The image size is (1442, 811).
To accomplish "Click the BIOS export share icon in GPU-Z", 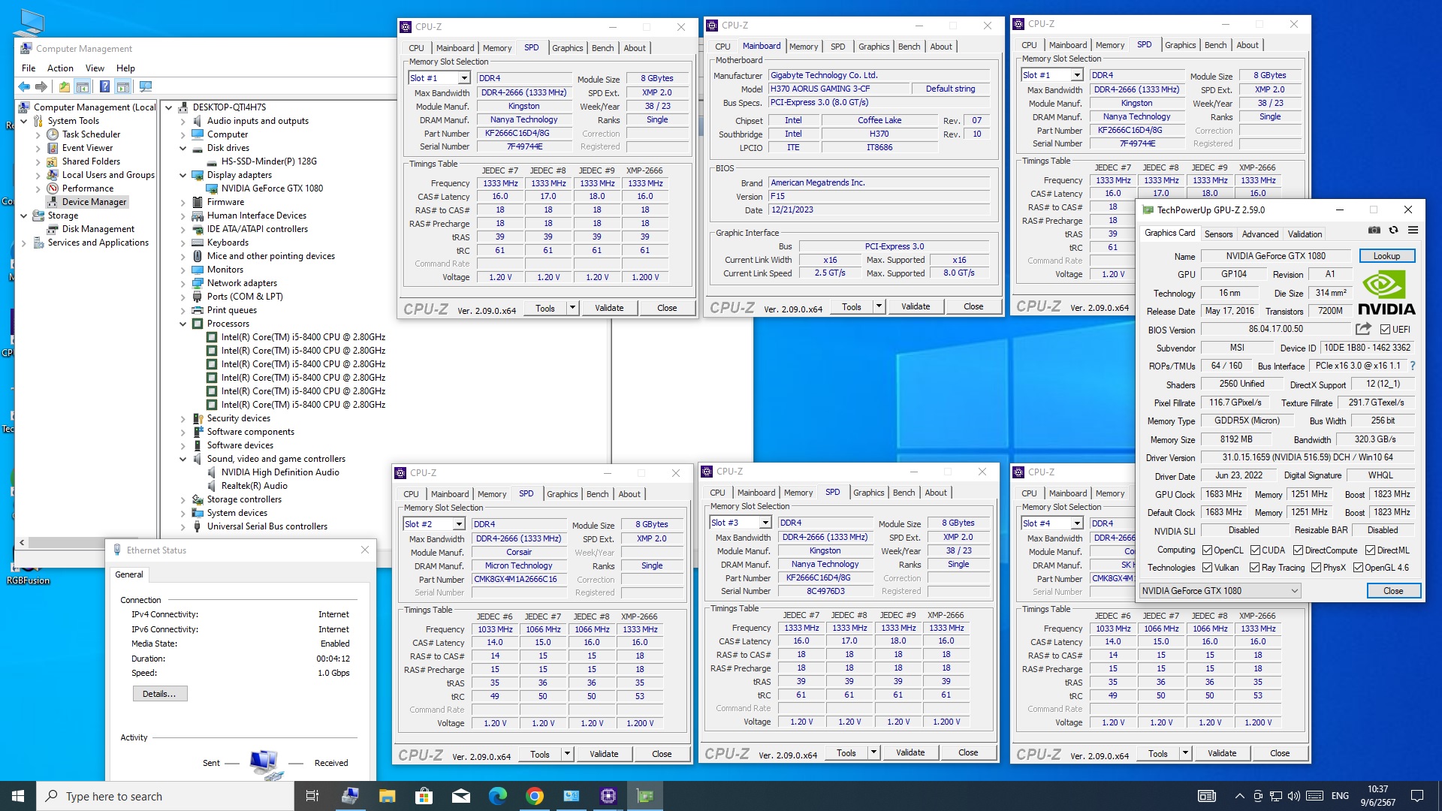I will pos(1363,329).
